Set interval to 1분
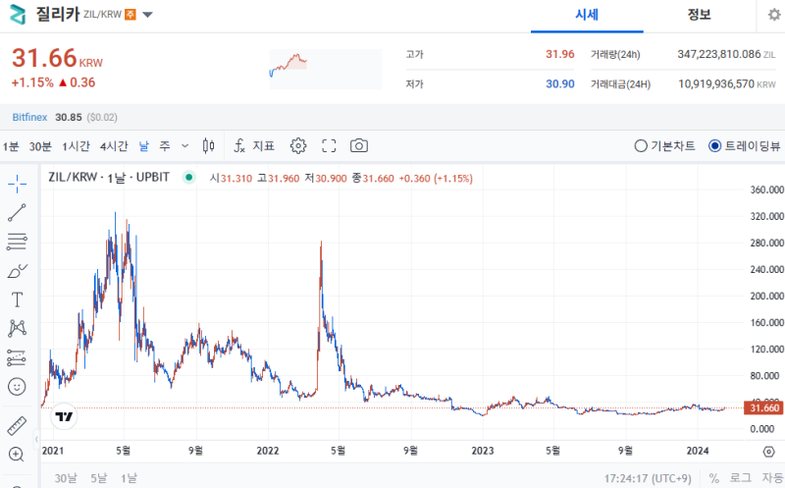785x488 pixels. 11,146
